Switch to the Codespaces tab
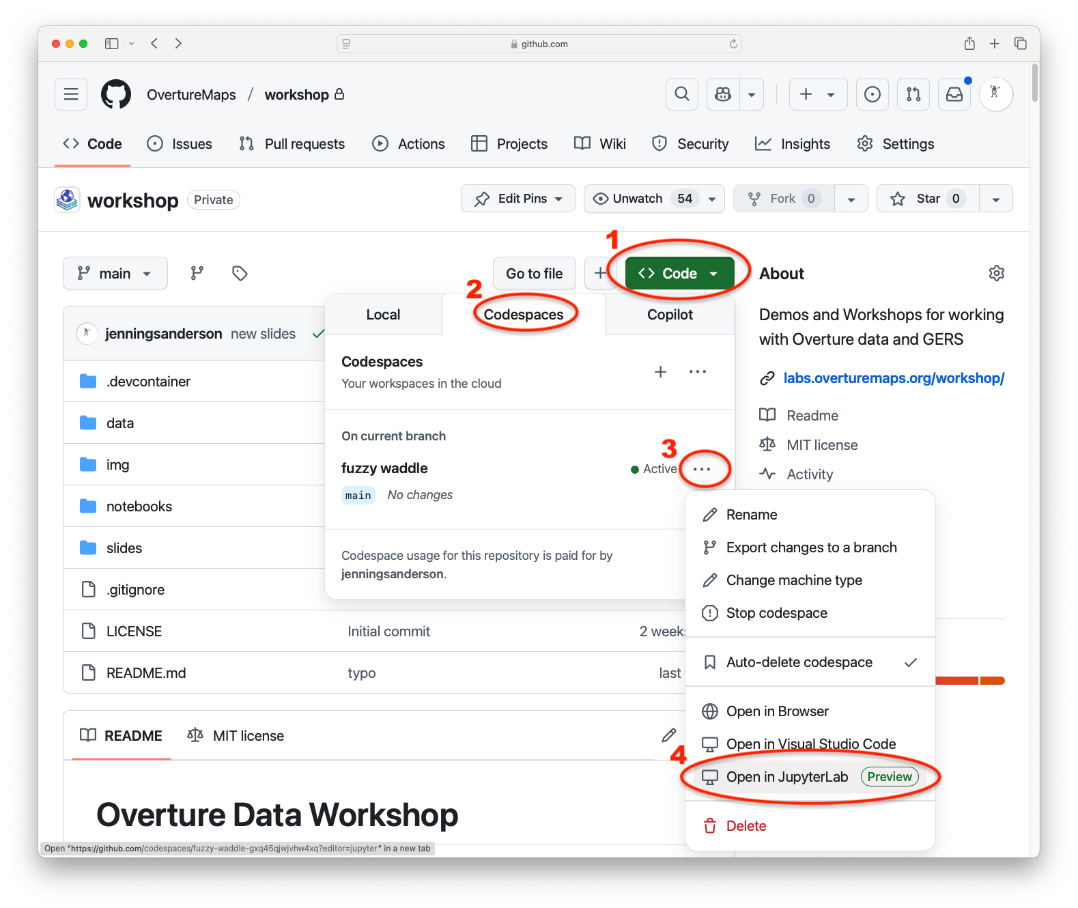Image resolution: width=1078 pixels, height=908 pixels. tap(524, 315)
